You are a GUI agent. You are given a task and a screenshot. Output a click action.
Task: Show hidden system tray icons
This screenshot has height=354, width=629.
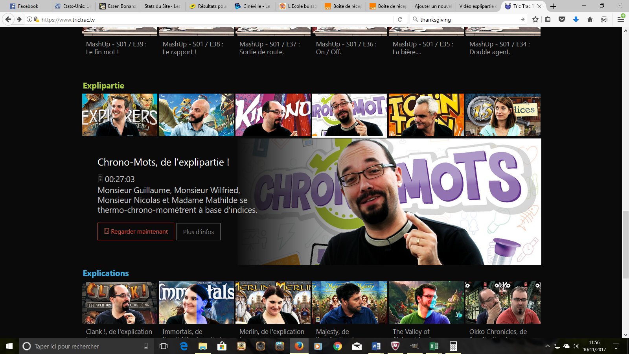547,346
